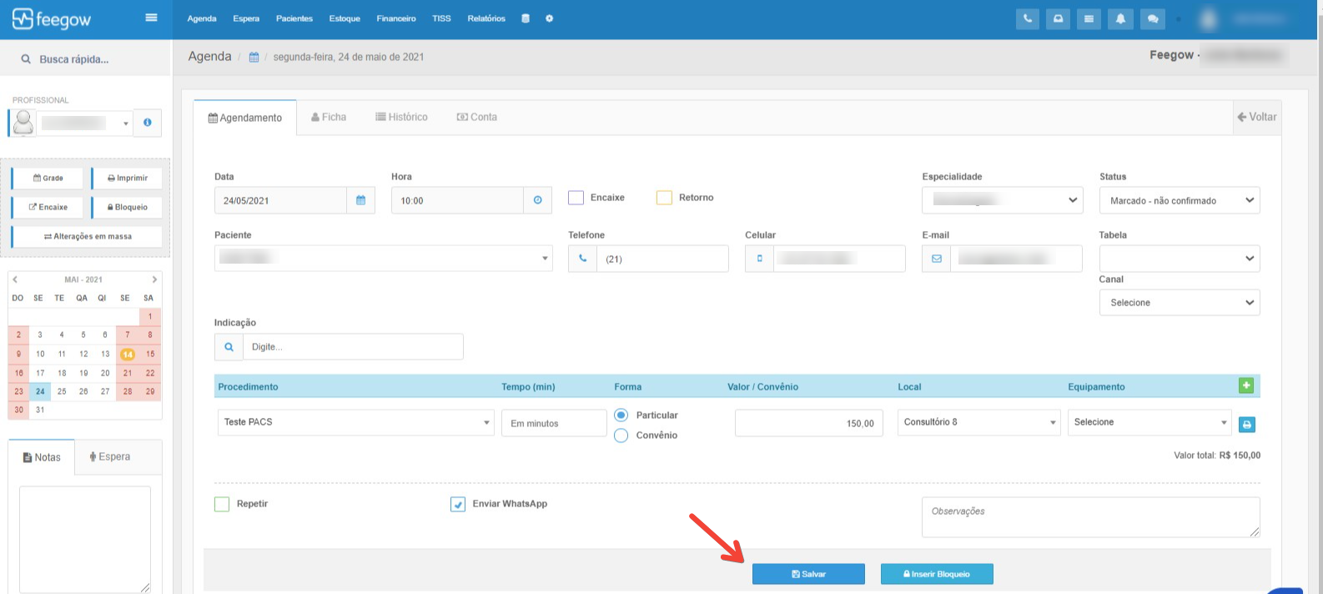Select day 31 in mini calendar

[x=40, y=410]
